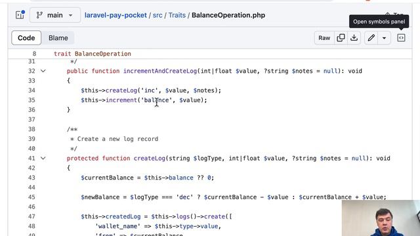Screen dimensions: 420x236
Task: Click line number 32
Action: point(31,71)
